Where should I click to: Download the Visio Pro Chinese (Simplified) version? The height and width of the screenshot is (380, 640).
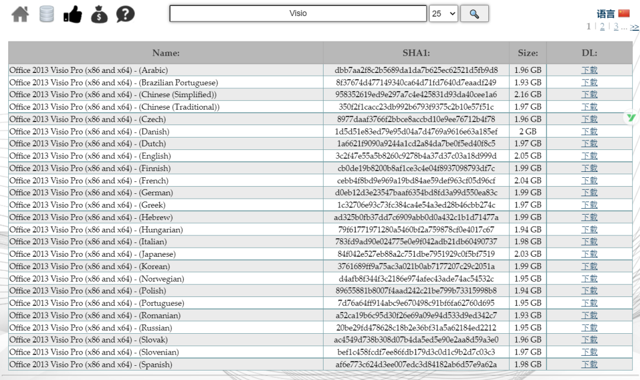tap(589, 95)
